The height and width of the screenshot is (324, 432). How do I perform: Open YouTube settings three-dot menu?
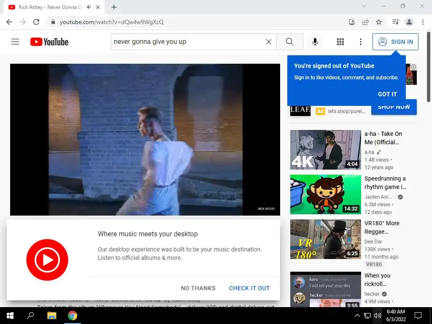pyautogui.click(x=360, y=42)
